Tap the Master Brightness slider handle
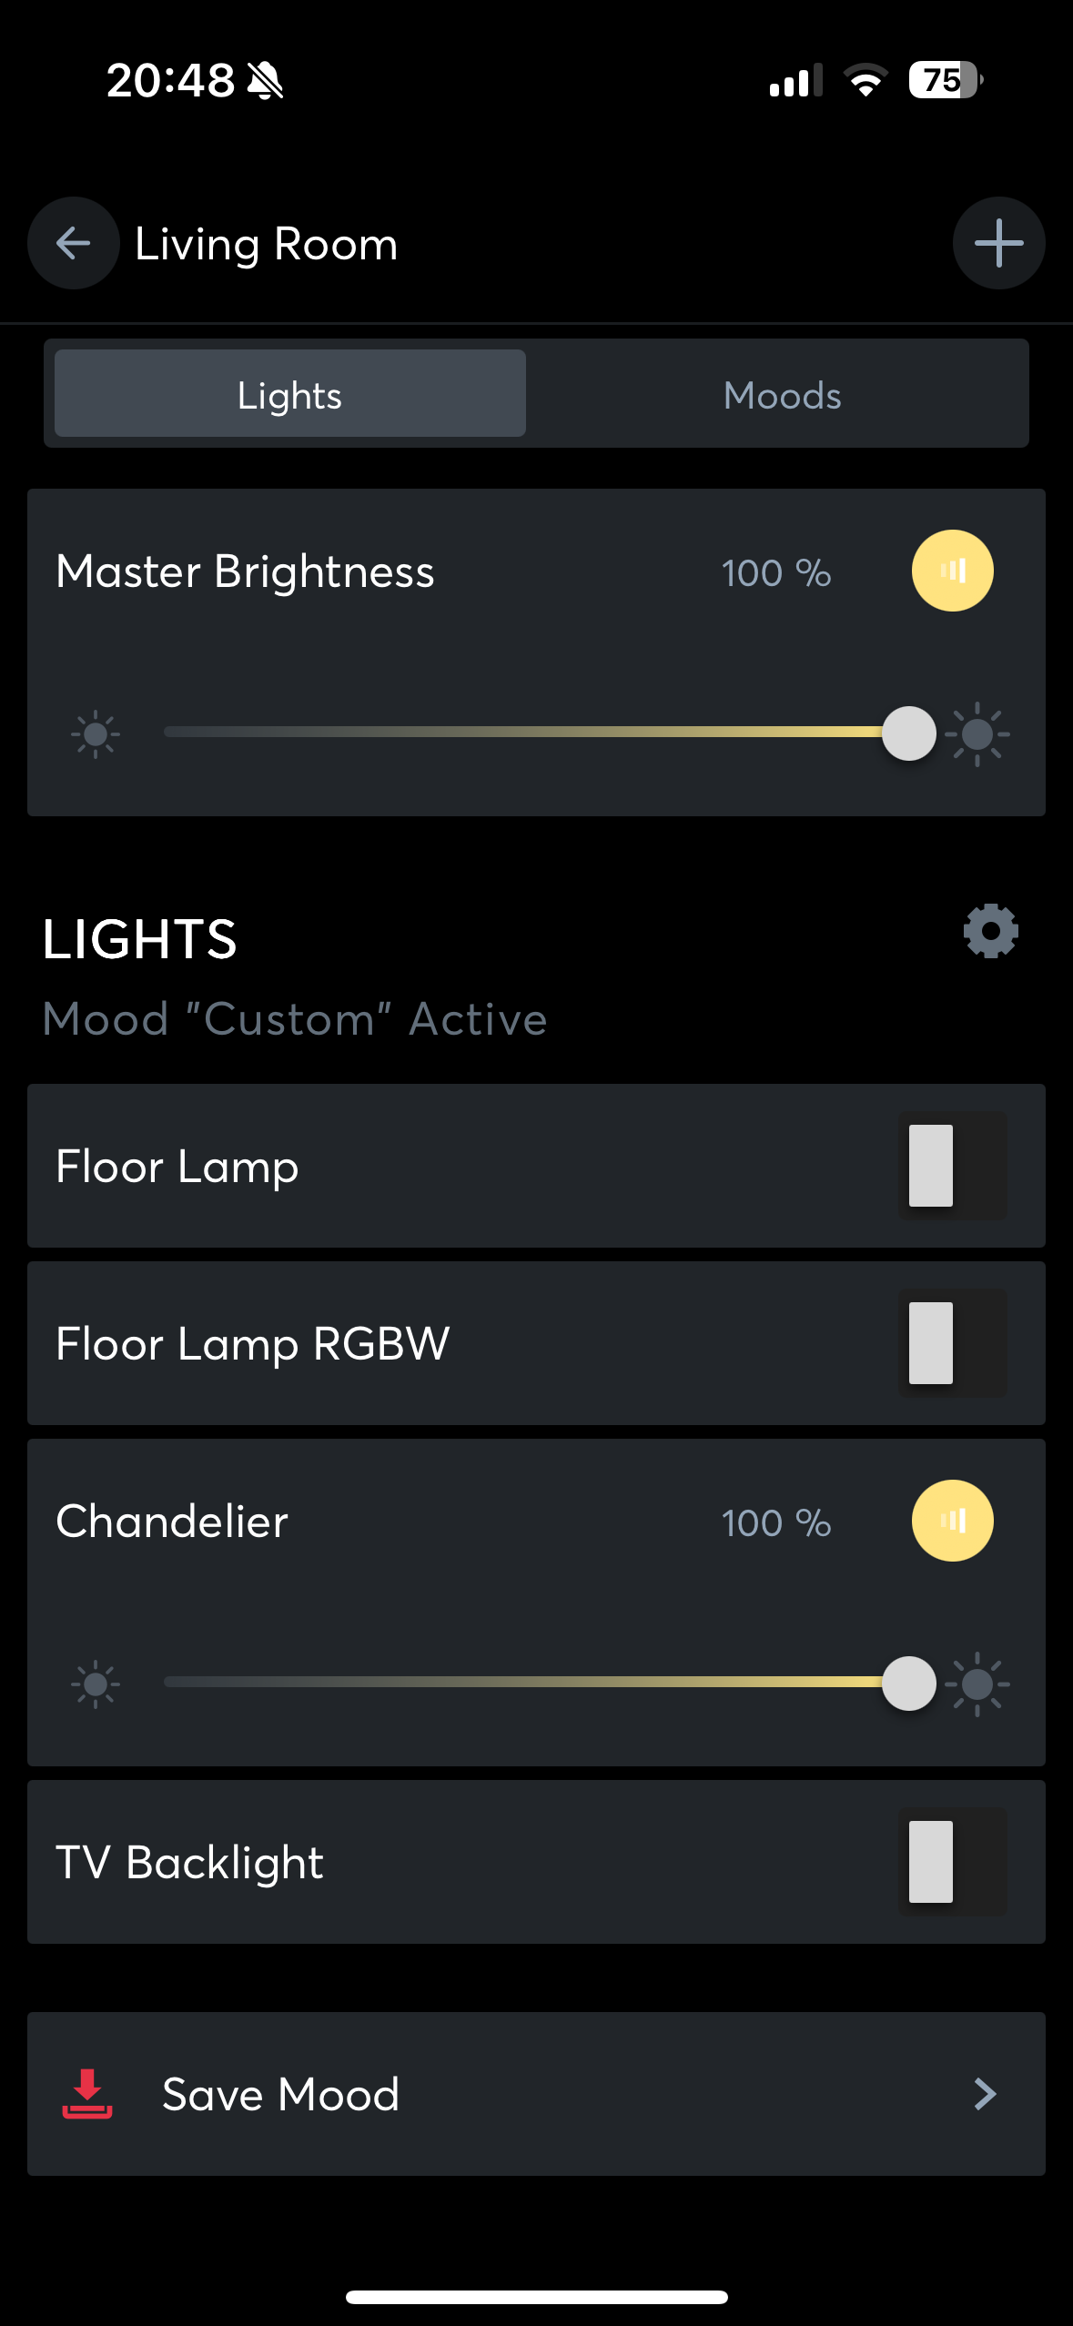Viewport: 1073px width, 2326px height. coord(908,733)
